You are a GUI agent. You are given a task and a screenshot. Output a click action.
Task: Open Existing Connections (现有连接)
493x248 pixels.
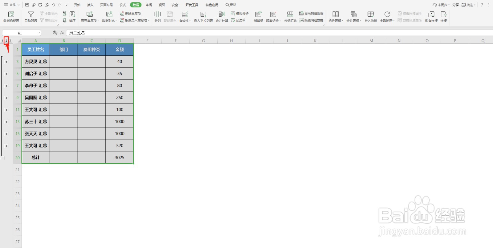click(x=431, y=17)
